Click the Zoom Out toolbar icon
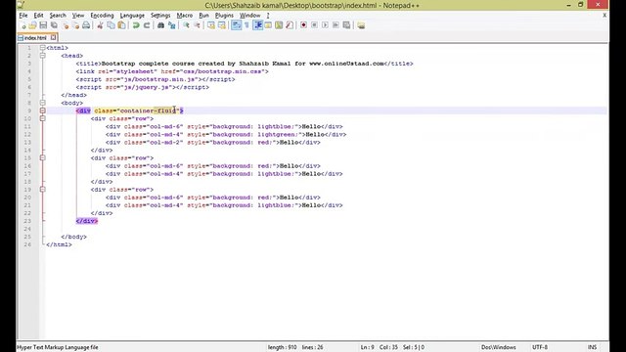 (198, 25)
